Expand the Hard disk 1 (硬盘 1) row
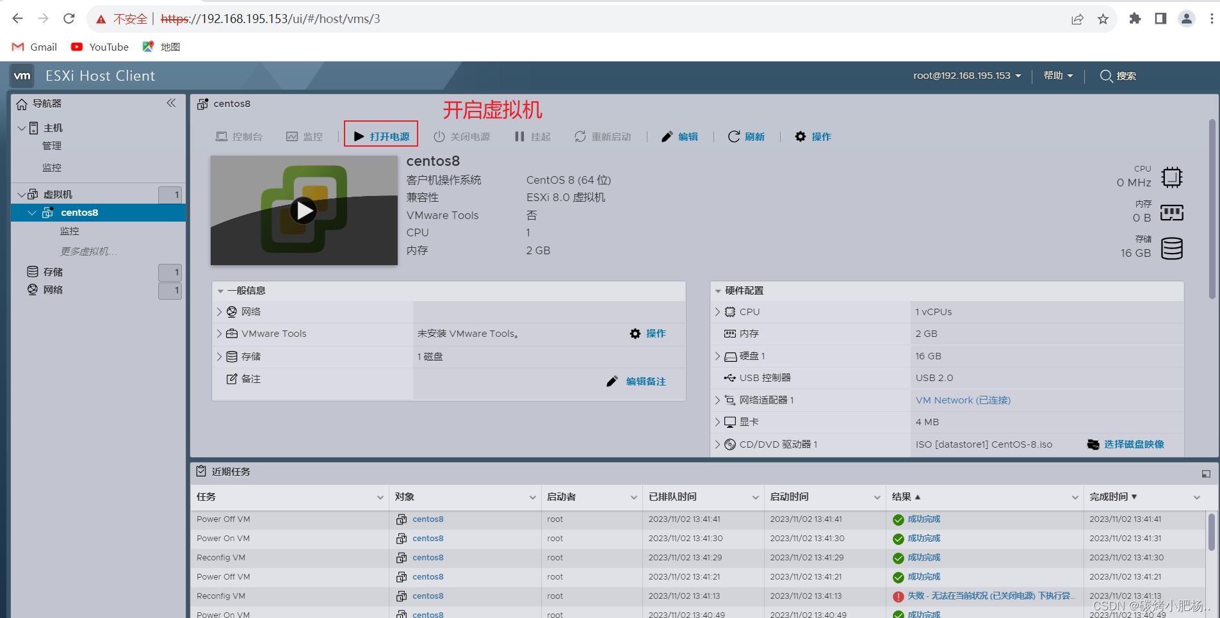Viewport: 1220px width, 618px height. pyautogui.click(x=717, y=356)
